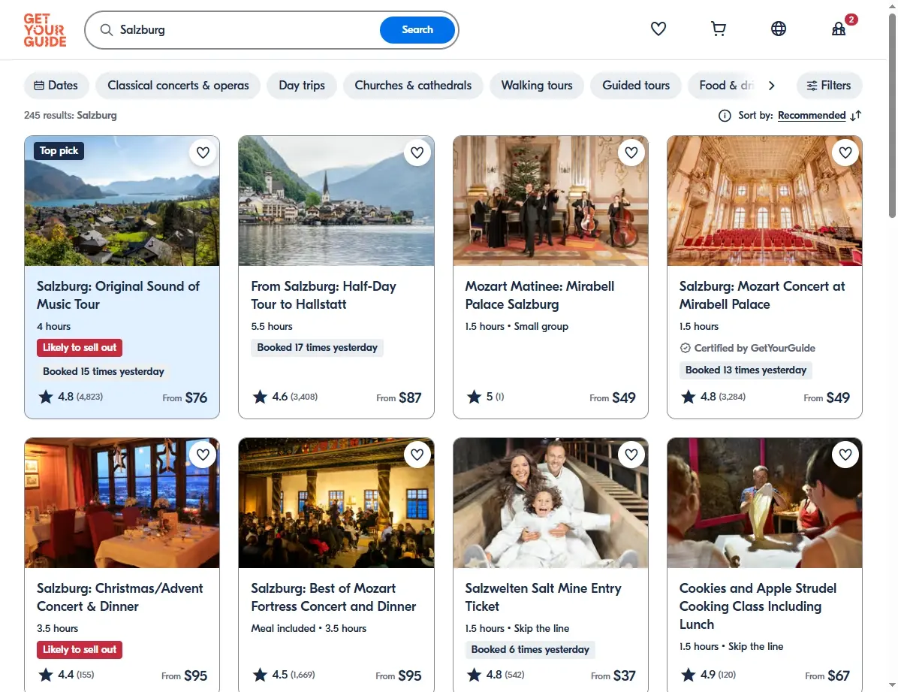Select Churches & cathedrals filter chip

pos(413,86)
